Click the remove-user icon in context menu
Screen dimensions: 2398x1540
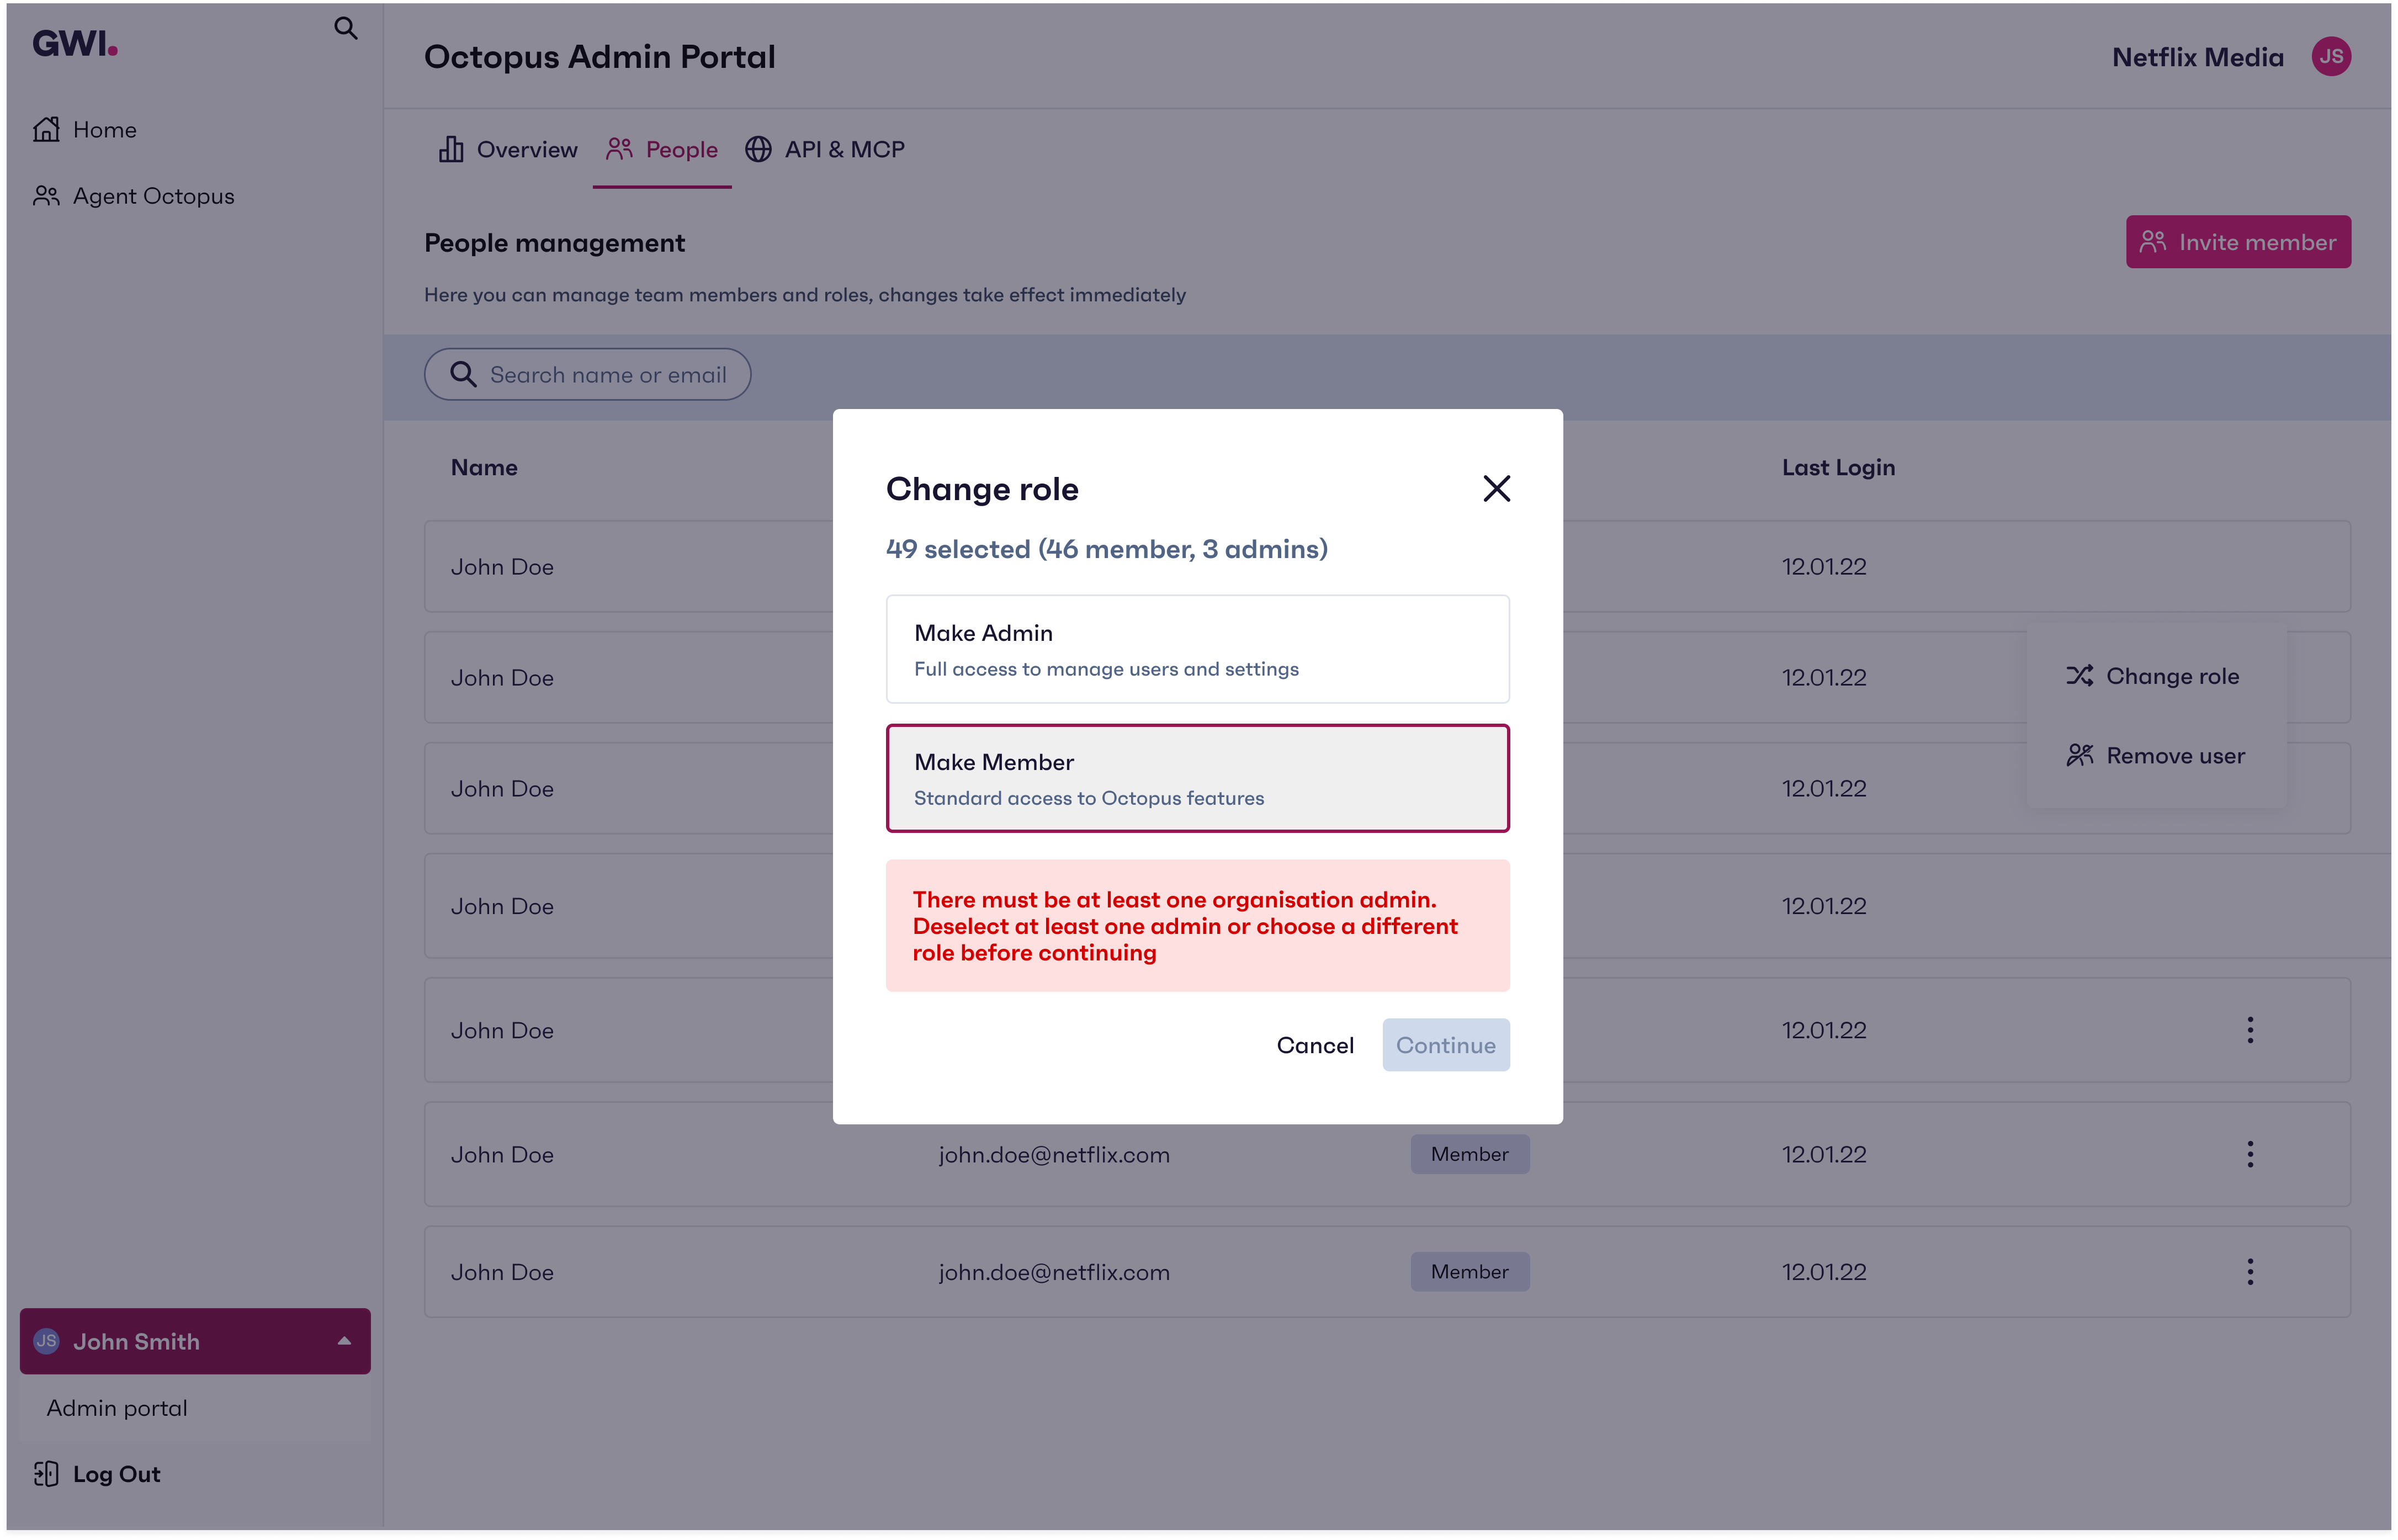click(x=2080, y=756)
